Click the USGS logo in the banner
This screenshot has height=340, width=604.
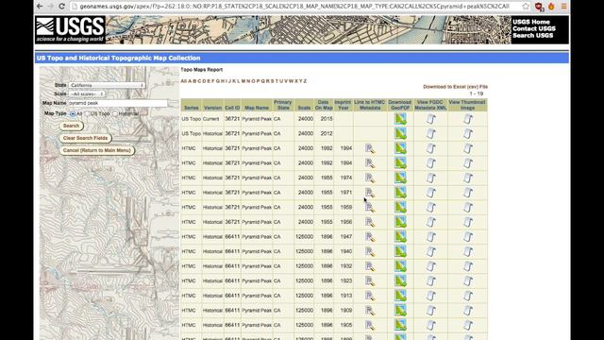[70, 29]
